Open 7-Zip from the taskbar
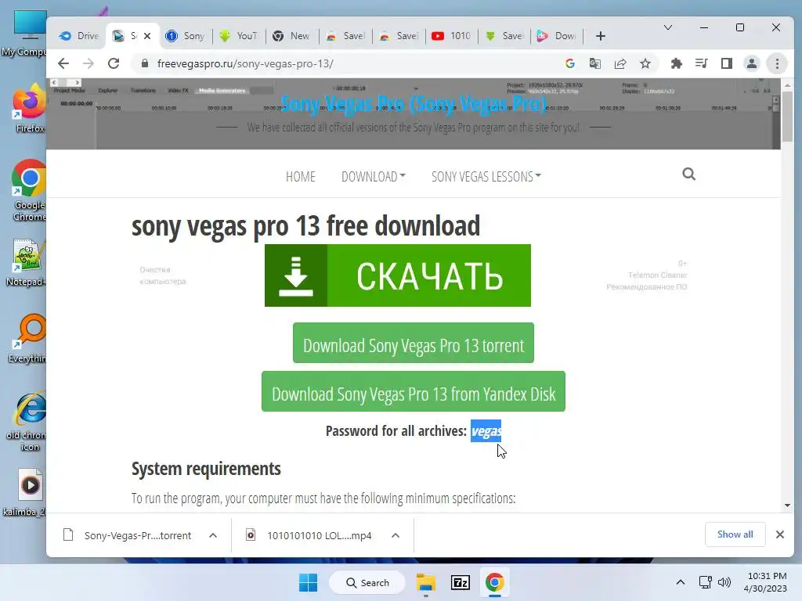The width and height of the screenshot is (802, 601). 461,582
